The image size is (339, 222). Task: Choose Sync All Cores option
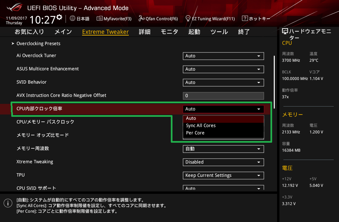[223, 125]
